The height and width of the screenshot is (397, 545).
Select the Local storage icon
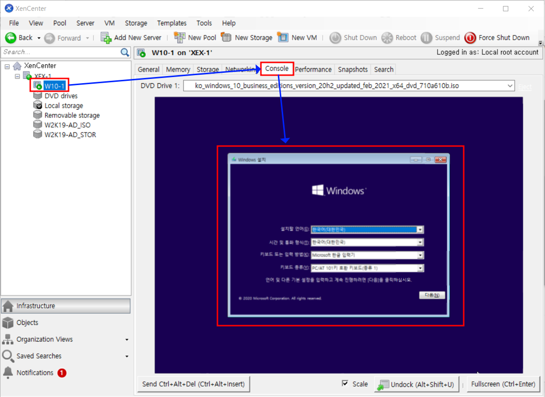[x=37, y=105]
